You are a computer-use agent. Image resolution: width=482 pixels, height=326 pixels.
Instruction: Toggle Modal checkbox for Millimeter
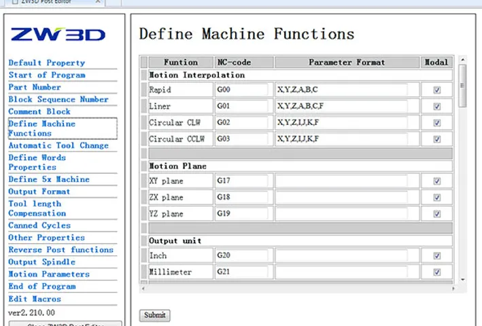437,272
